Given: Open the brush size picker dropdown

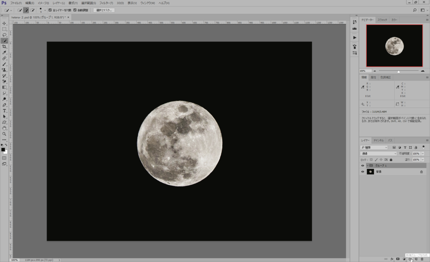Looking at the screenshot, I should pos(45,10).
